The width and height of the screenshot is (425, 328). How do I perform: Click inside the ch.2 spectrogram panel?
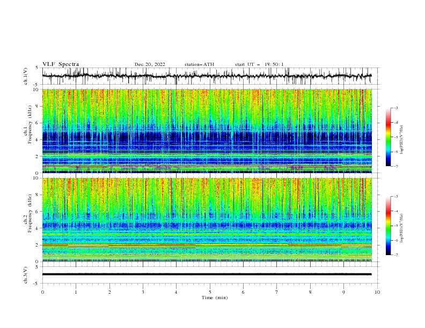click(207, 220)
